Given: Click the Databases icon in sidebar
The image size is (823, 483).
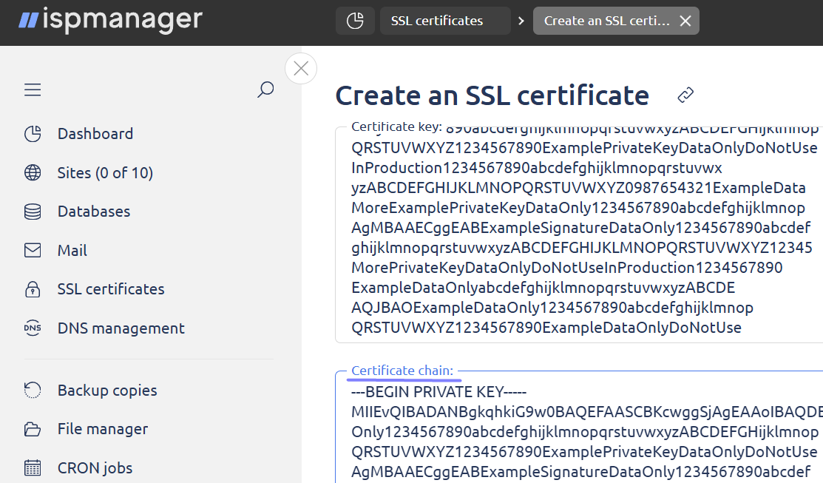Looking at the screenshot, I should (x=33, y=212).
